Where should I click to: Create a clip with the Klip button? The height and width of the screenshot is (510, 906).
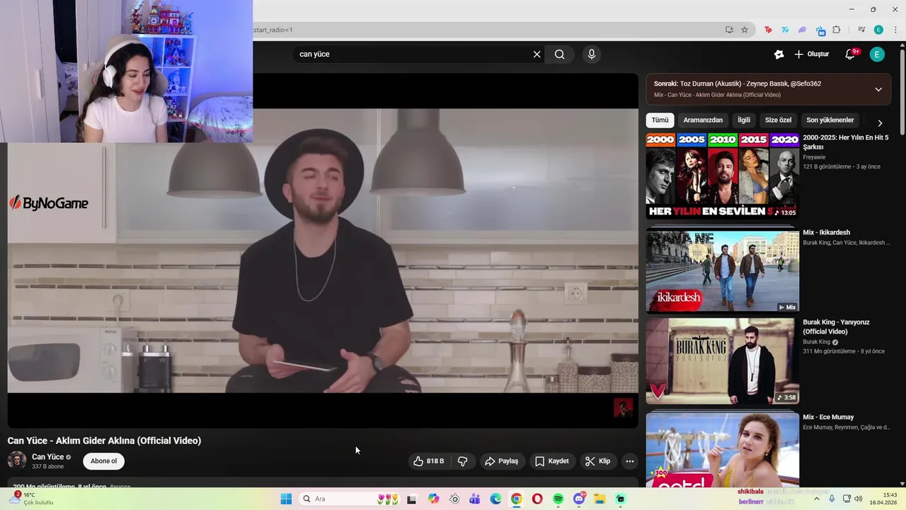597,461
